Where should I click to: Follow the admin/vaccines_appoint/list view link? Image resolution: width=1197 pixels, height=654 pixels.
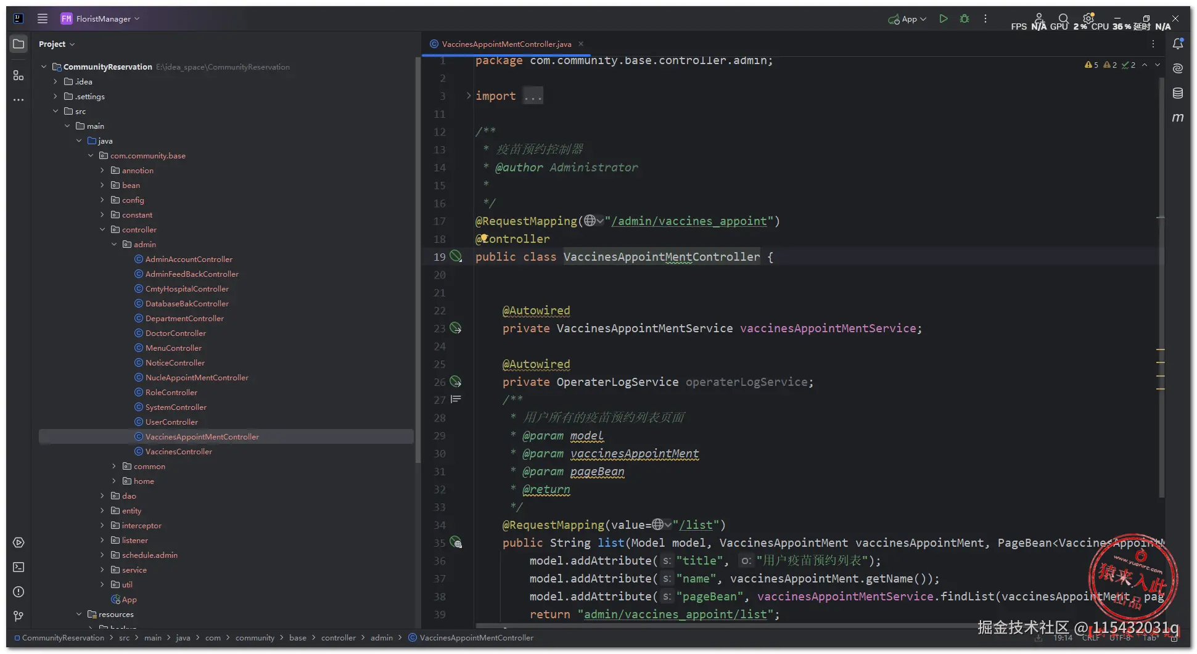click(x=675, y=614)
